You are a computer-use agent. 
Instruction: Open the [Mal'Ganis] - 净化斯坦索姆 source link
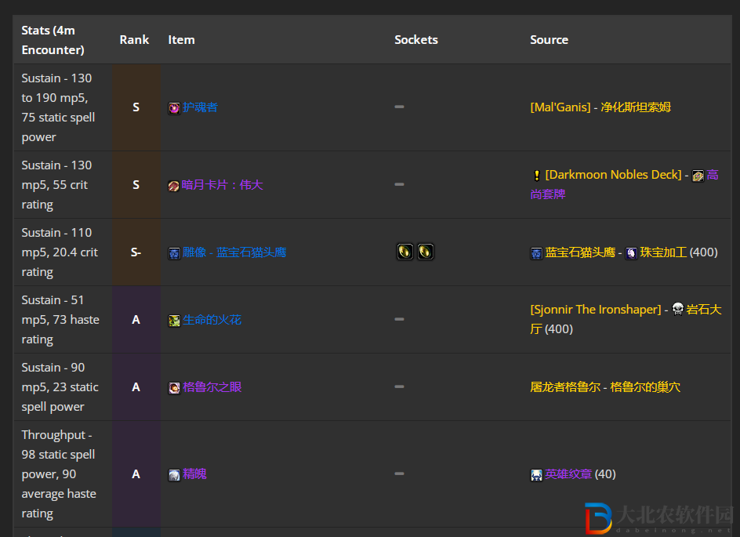[600, 107]
